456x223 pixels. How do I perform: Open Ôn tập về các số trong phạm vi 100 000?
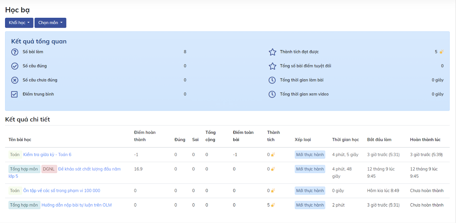coord(62,191)
